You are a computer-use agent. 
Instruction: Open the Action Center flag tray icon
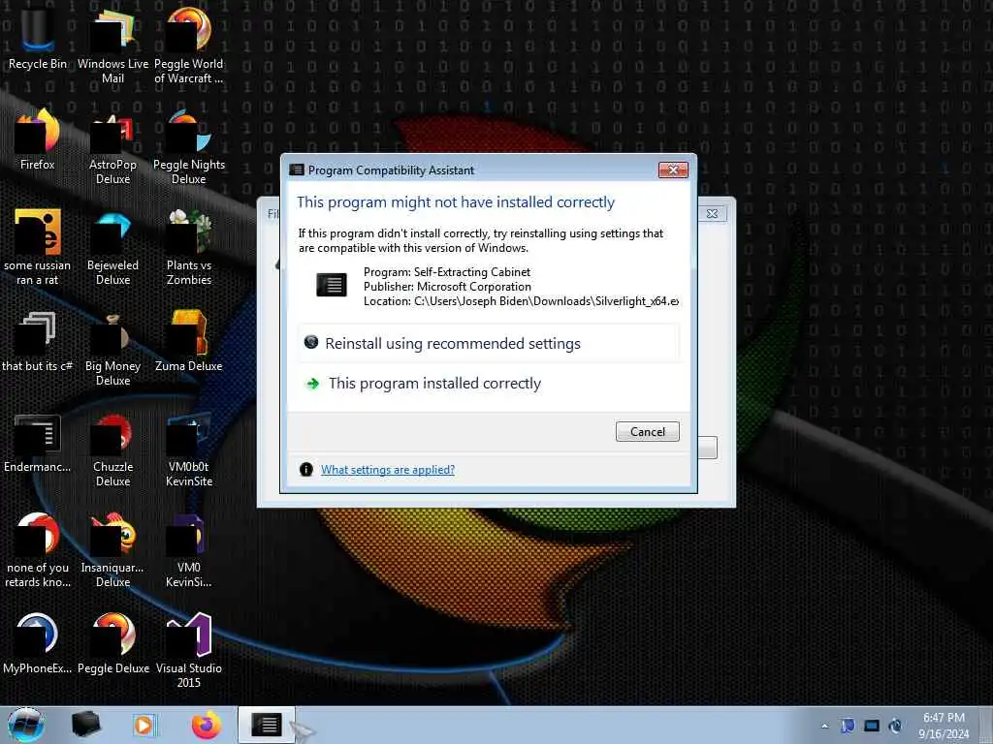coord(848,726)
